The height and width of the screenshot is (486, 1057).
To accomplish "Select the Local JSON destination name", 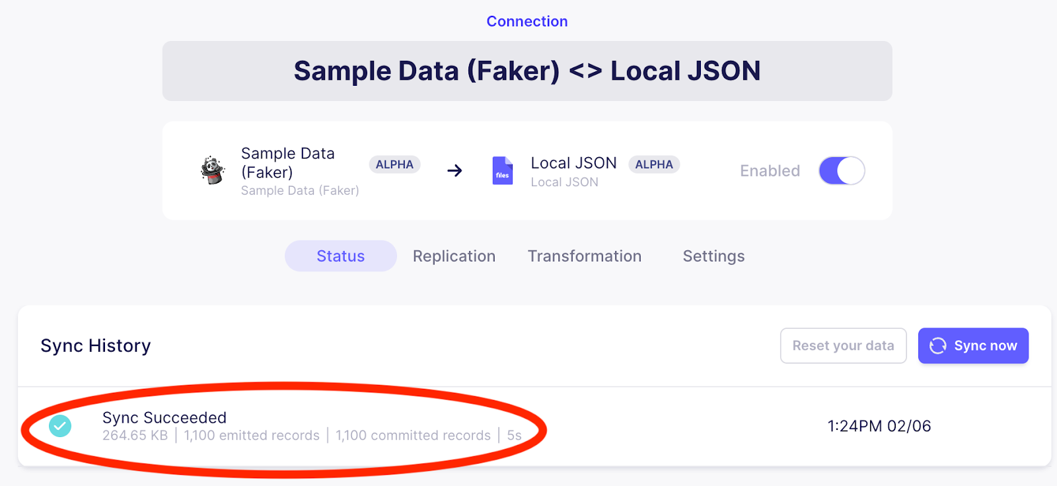I will (573, 163).
